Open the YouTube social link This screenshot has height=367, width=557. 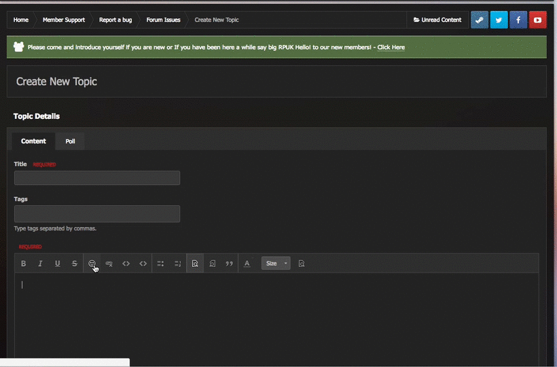point(538,20)
